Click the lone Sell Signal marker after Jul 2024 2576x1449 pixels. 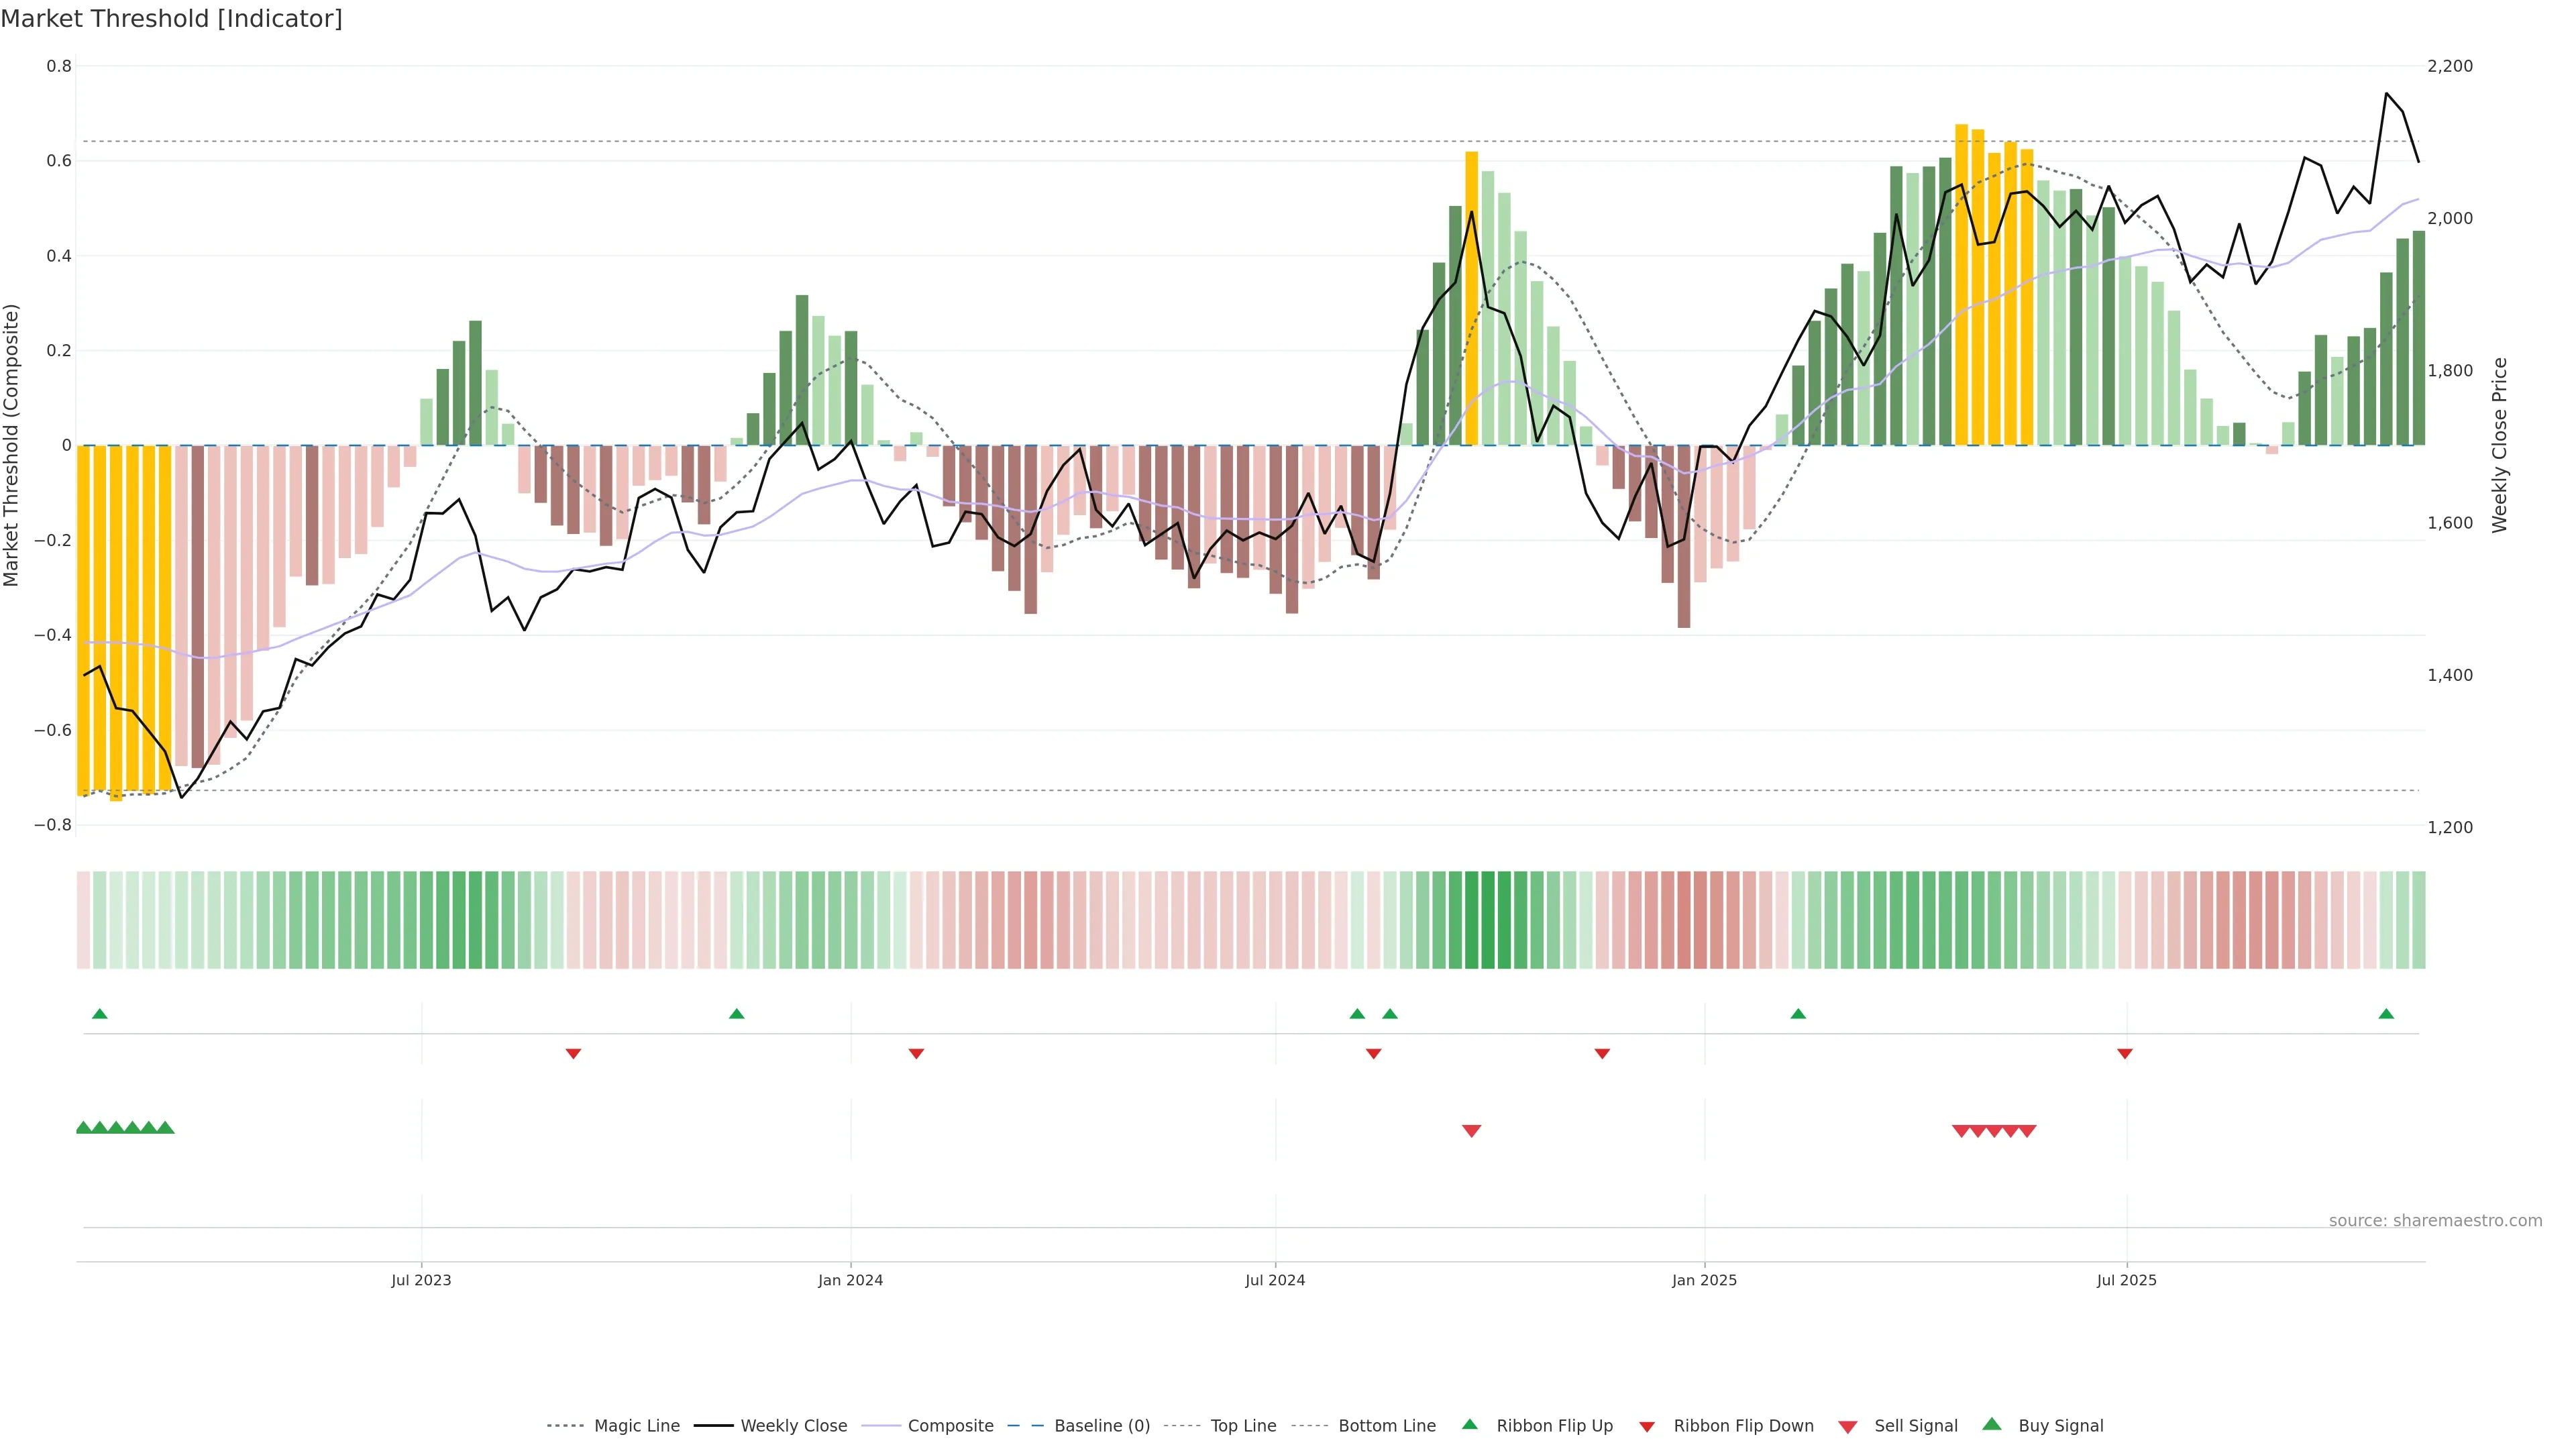1471,1131
